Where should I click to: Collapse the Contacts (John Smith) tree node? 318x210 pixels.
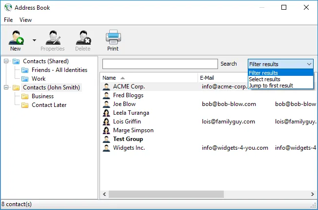[x=6, y=87]
